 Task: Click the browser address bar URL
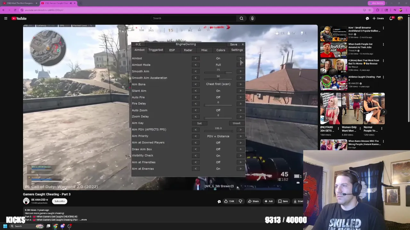tap(44, 10)
